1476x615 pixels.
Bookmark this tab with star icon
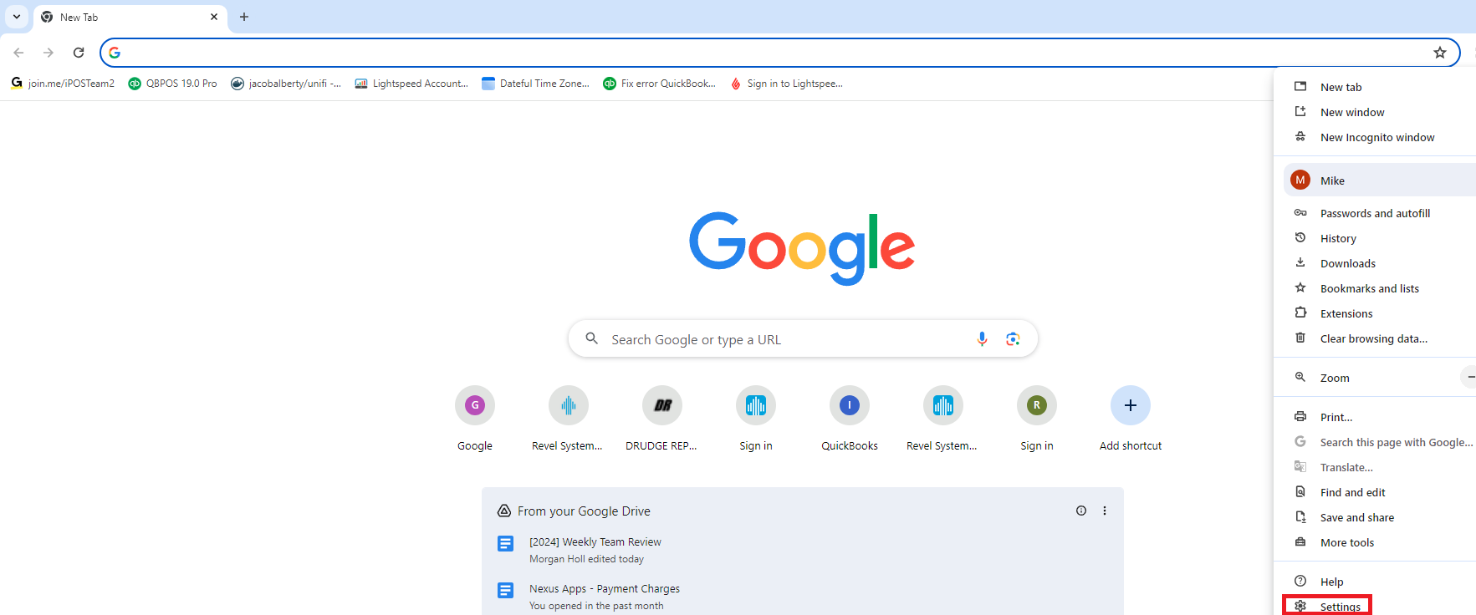[x=1439, y=53]
